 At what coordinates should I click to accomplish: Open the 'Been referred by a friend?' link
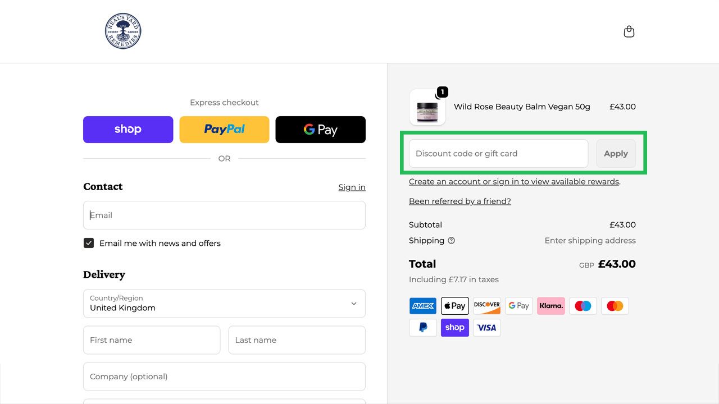459,201
